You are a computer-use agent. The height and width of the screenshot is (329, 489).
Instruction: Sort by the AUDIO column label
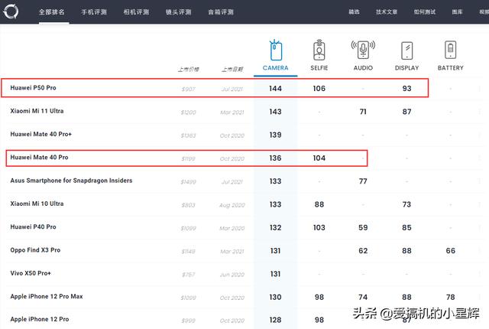pyautogui.click(x=363, y=68)
